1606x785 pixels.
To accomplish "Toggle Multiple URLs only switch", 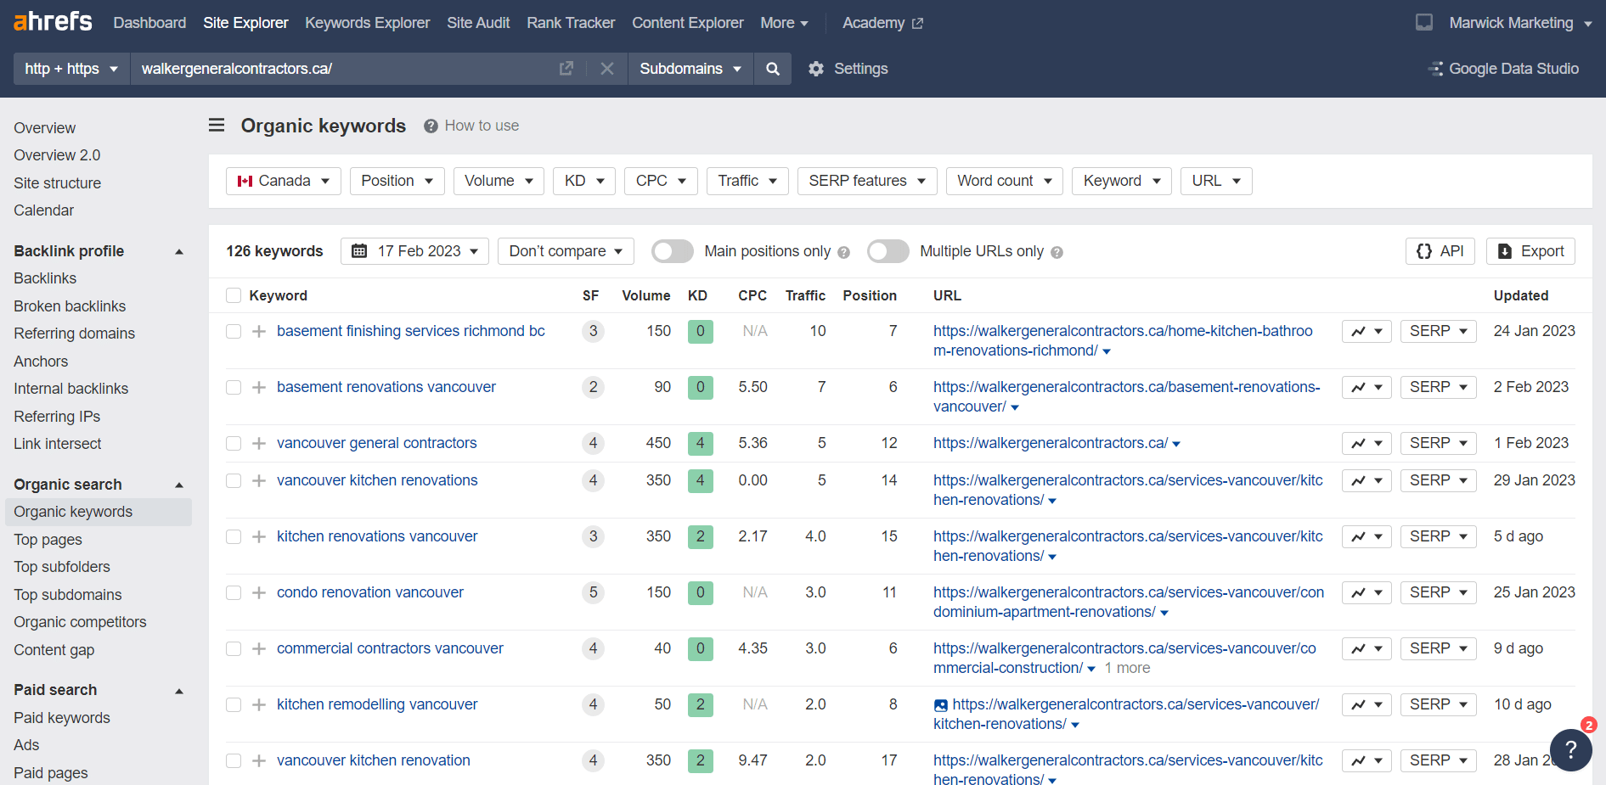I will point(888,251).
